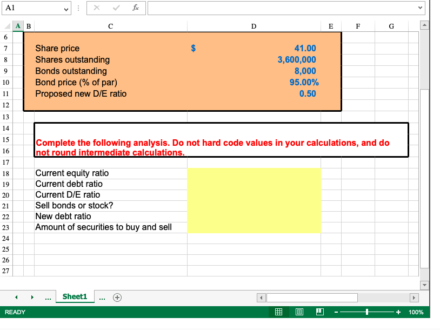Image resolution: width=440 pixels, height=331 pixels.
Task: Select column E header
Action: [x=331, y=26]
